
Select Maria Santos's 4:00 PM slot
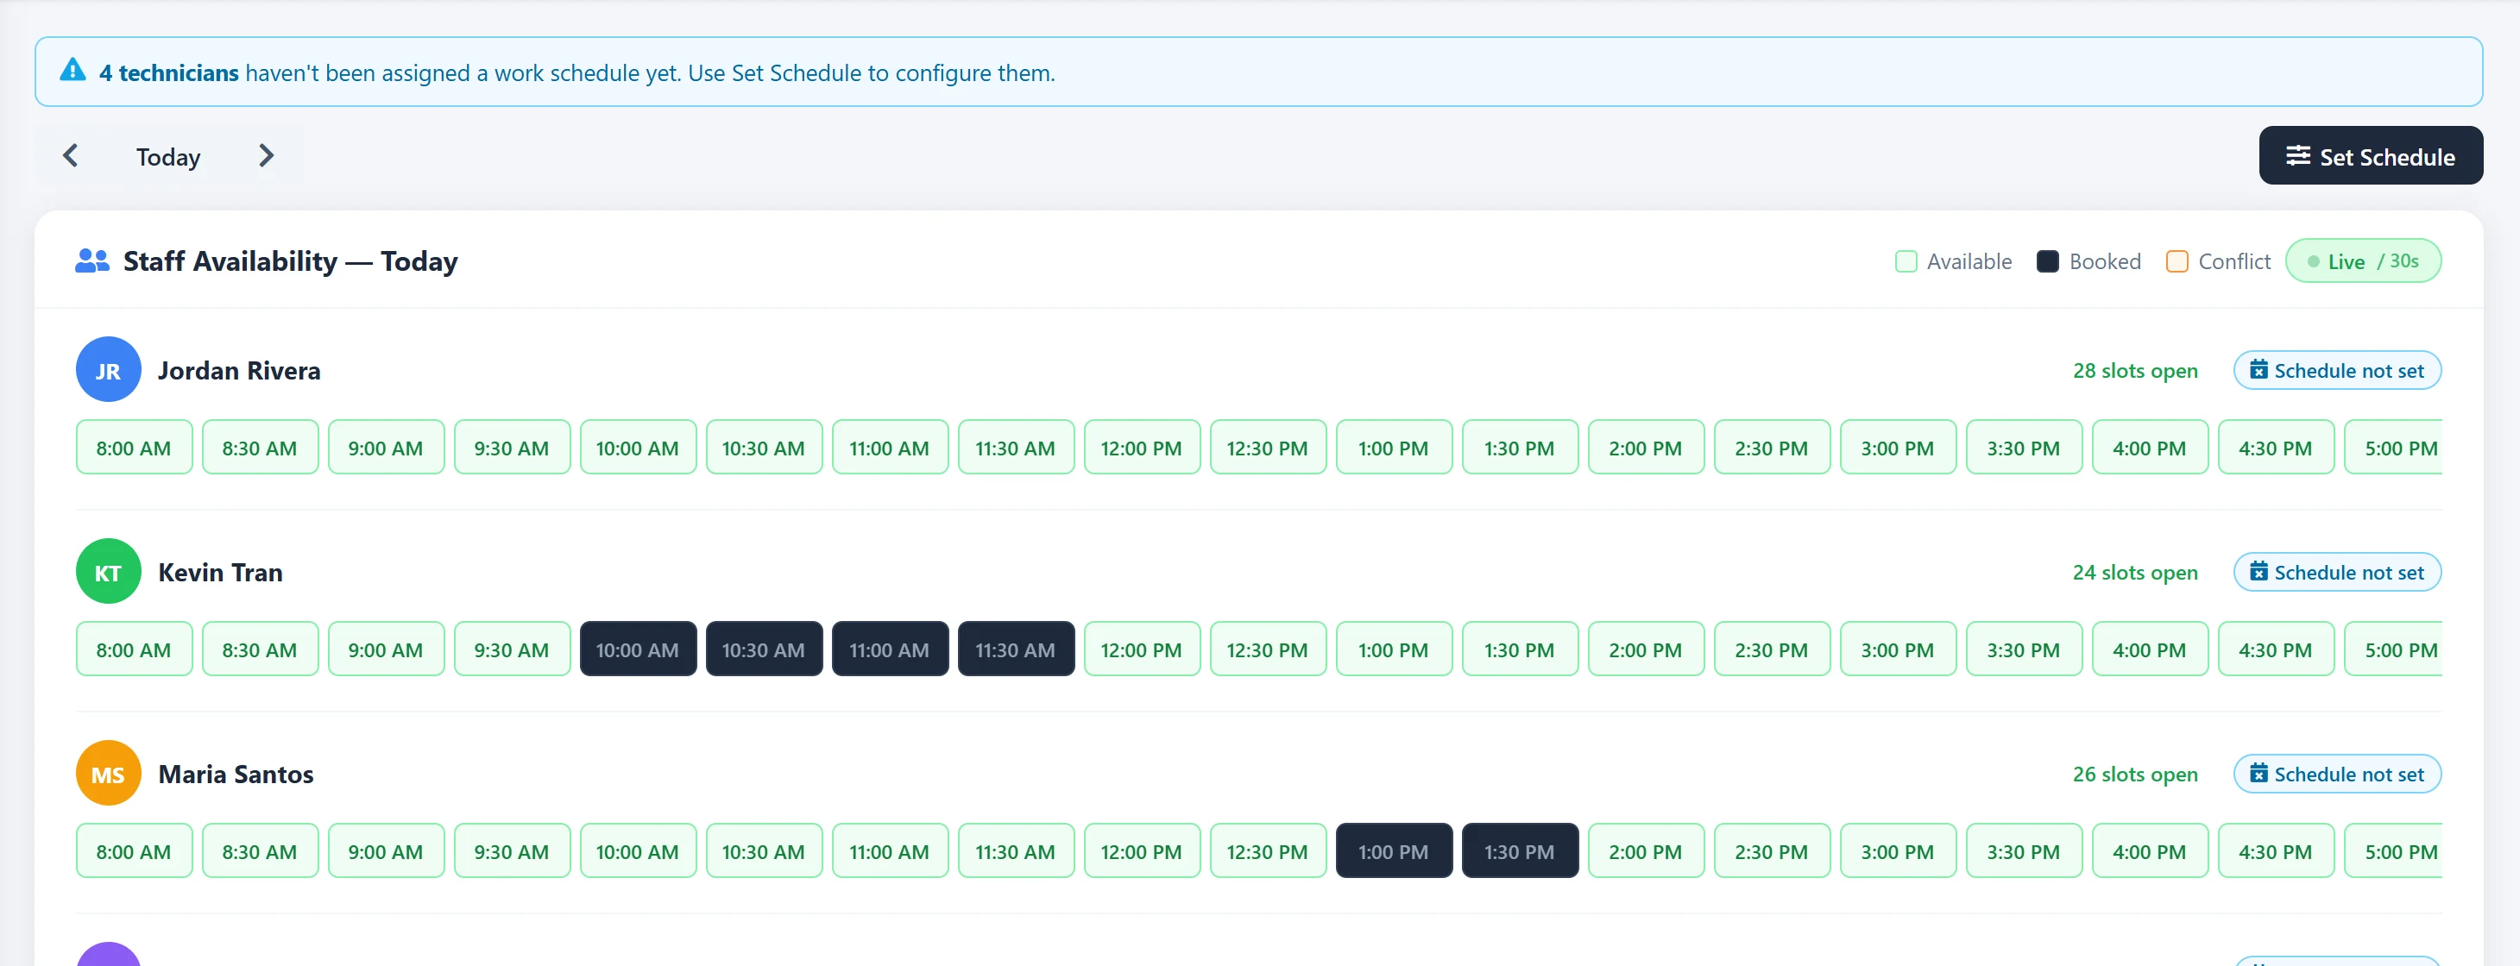tap(2151, 851)
